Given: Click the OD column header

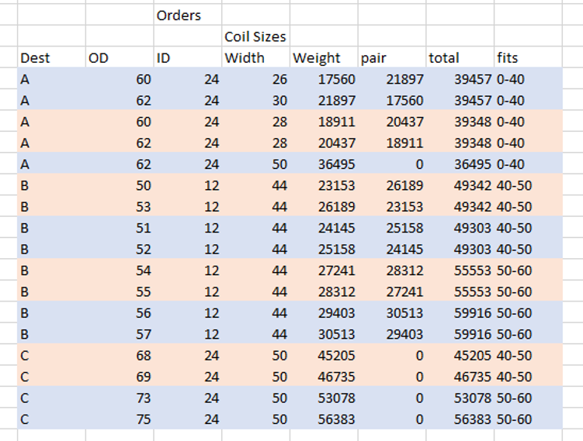Looking at the screenshot, I should coord(120,57).
